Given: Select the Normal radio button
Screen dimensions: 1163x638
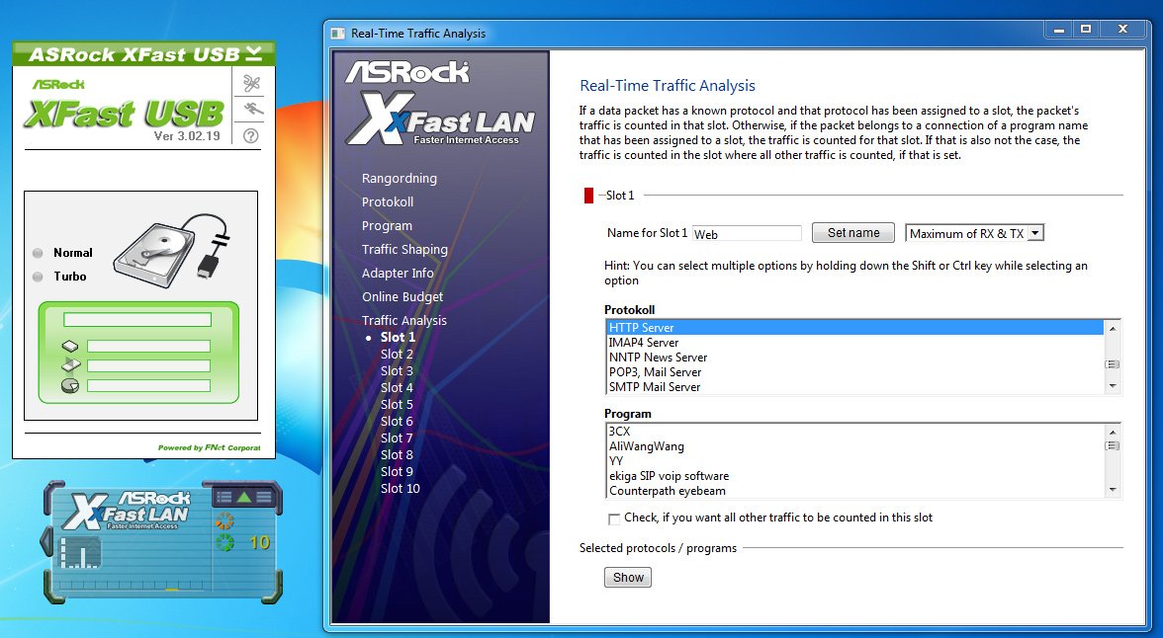Looking at the screenshot, I should [40, 253].
